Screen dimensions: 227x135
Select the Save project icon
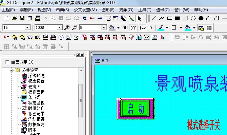[22, 18]
